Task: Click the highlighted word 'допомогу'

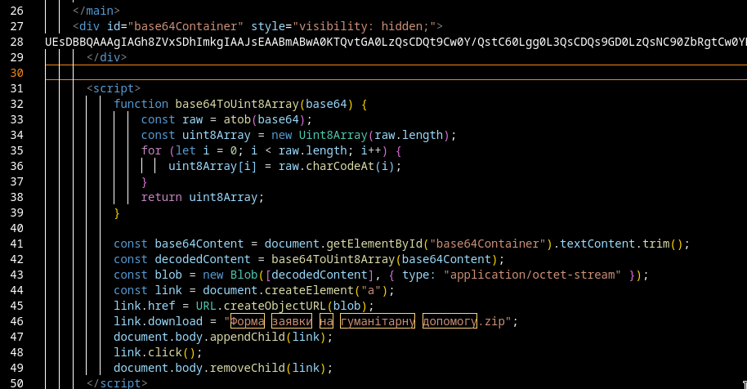Action: [x=450, y=321]
